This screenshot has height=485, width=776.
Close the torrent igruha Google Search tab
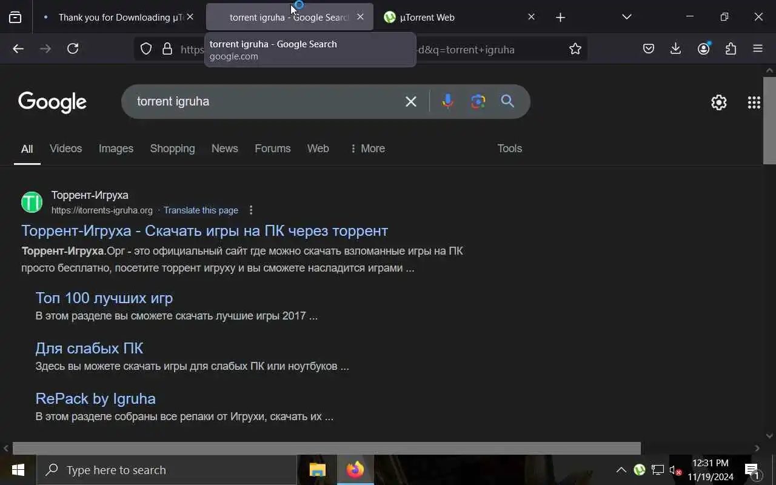point(361,17)
